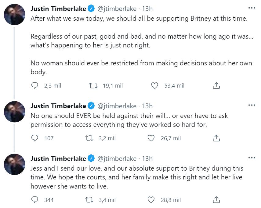The width and height of the screenshot is (261, 208).
Task: Open more options on the second tweet
Action: click(252, 105)
